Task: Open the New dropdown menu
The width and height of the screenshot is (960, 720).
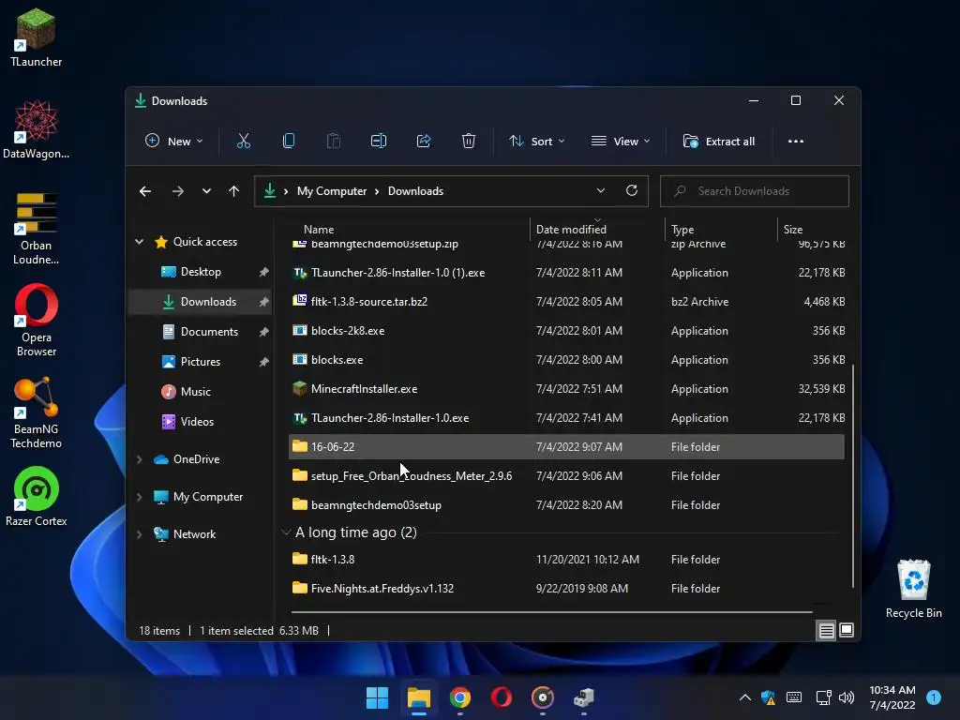Action: 173,142
